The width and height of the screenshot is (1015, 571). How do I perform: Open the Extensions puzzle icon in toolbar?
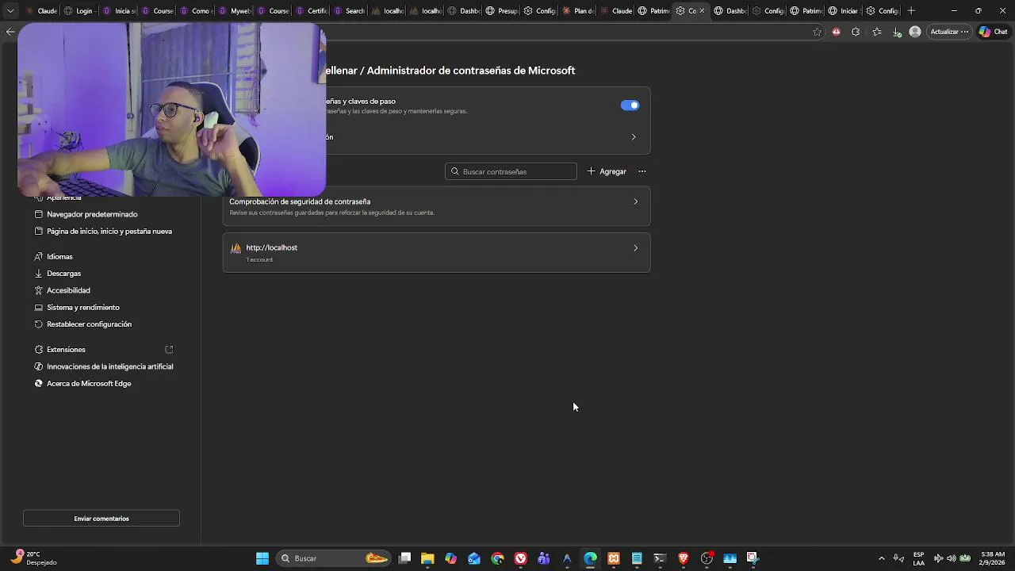tap(856, 32)
